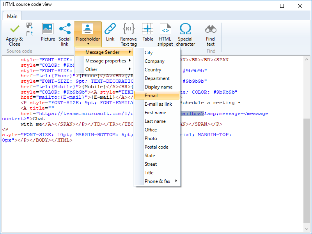Image resolution: width=312 pixels, height=234 pixels.
Task: Expand the Other submenu
Action: tap(104, 69)
